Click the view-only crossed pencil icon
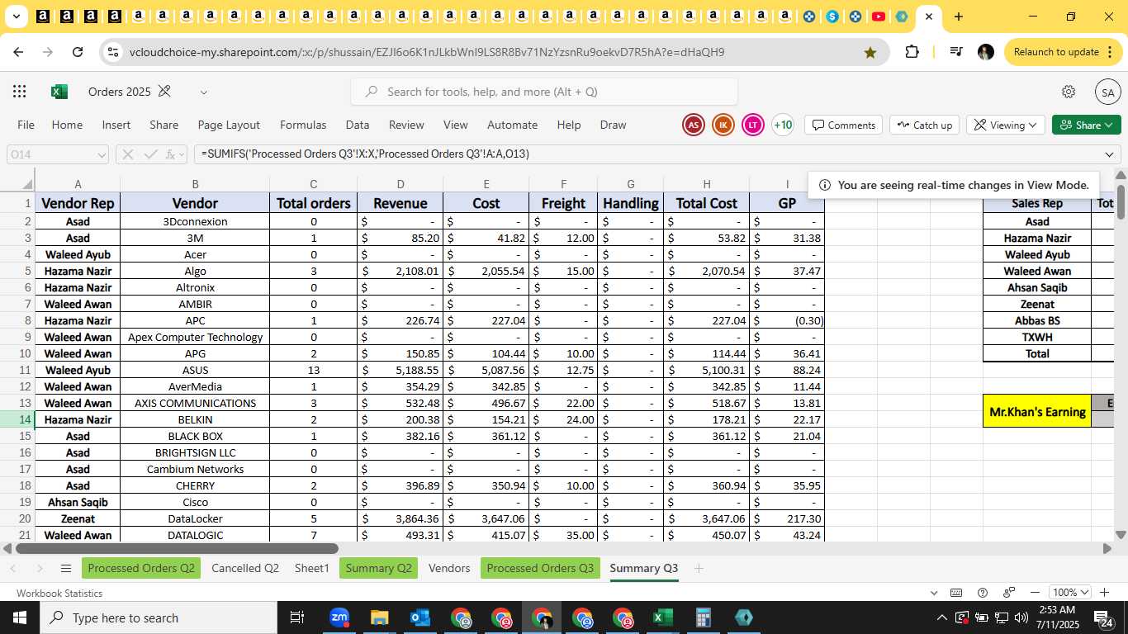Viewport: 1128px width, 634px height. [x=164, y=91]
